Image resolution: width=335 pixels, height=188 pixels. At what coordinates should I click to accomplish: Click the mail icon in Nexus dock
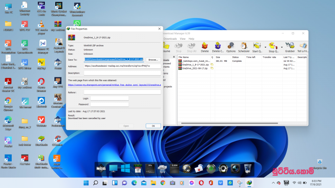pos(198,169)
